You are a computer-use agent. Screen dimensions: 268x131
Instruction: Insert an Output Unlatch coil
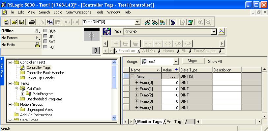[178, 44]
